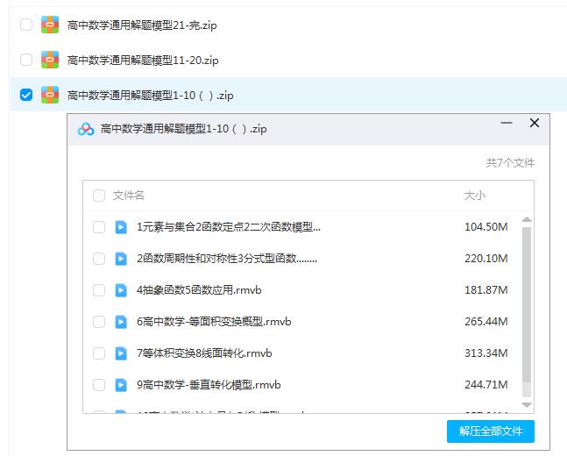
Task: Click the 解压全部文件 button
Action: tap(490, 431)
